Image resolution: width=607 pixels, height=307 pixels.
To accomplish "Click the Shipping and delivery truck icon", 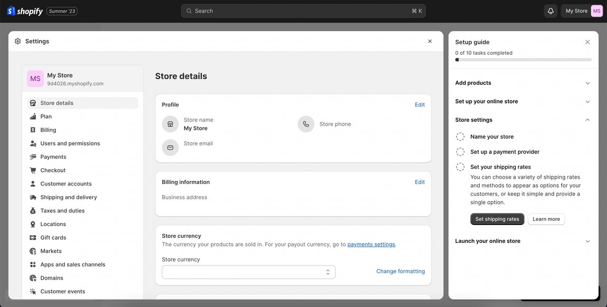I will coord(33,197).
